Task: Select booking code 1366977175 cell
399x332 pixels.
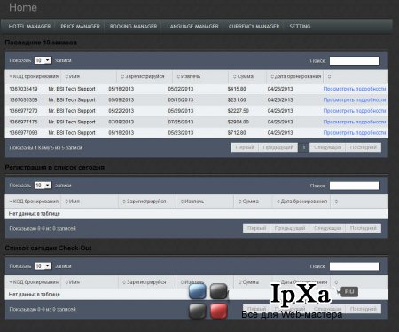Action: pos(23,122)
